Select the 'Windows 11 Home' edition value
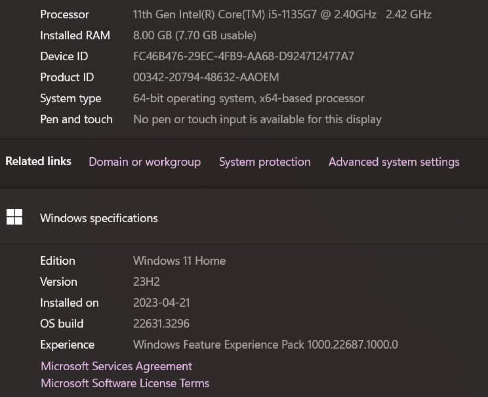 [179, 261]
